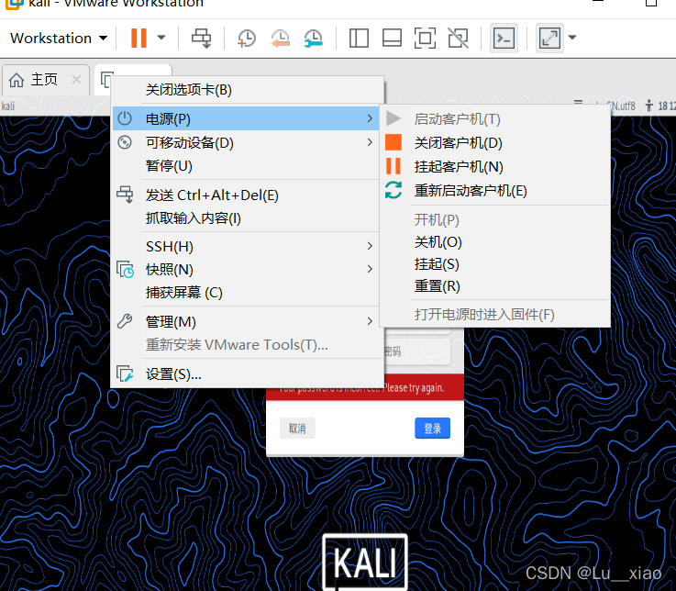The height and width of the screenshot is (591, 676).
Task: Open the SSH(H) submenu
Action: [246, 246]
